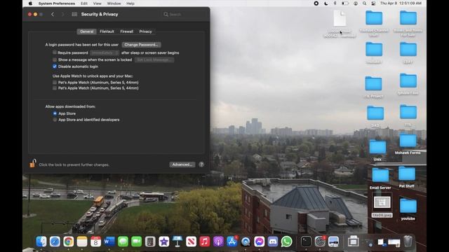Open FaceTime from the Dock
This screenshot has height=252, width=449.
(x=137, y=241)
